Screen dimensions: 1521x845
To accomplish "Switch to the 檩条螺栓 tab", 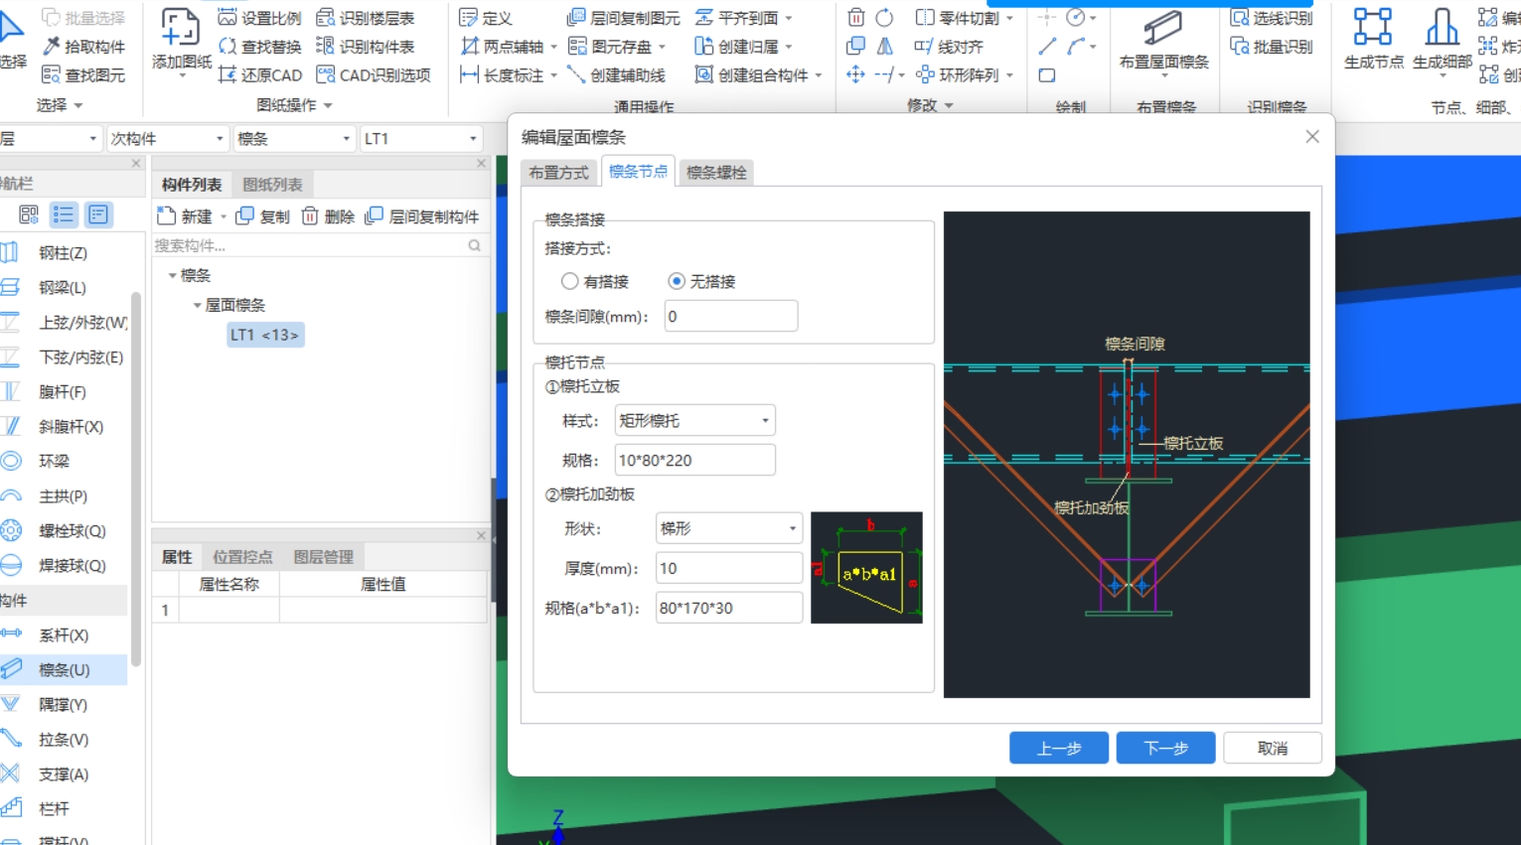I will pos(716,173).
